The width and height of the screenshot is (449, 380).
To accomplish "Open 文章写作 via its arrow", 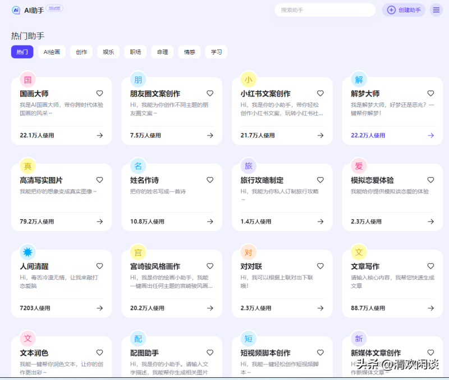I will (x=430, y=308).
